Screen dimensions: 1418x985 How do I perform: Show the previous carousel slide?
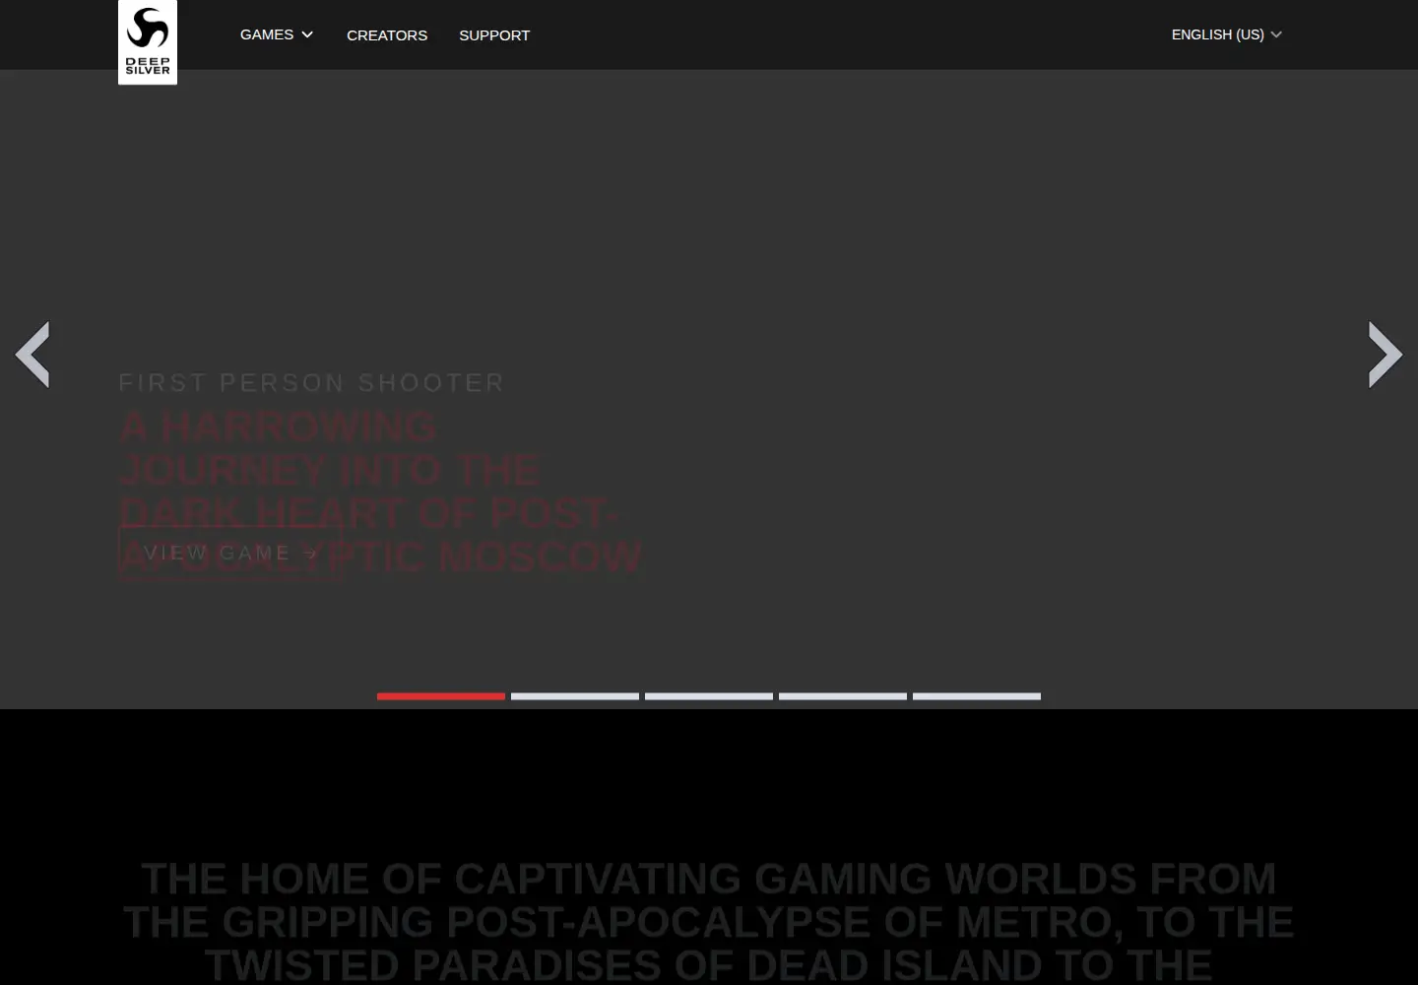33,355
